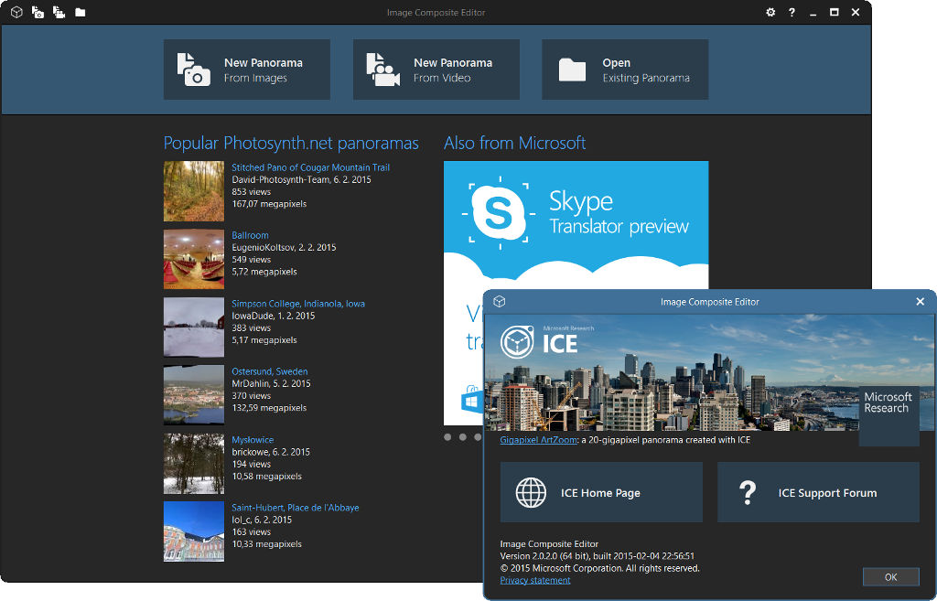Open the Skype Translator preview banner
This screenshot has height=601, width=937.
point(576,225)
